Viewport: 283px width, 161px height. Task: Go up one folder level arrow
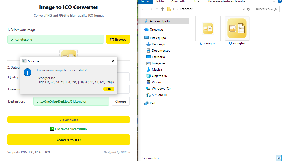coord(163,9)
